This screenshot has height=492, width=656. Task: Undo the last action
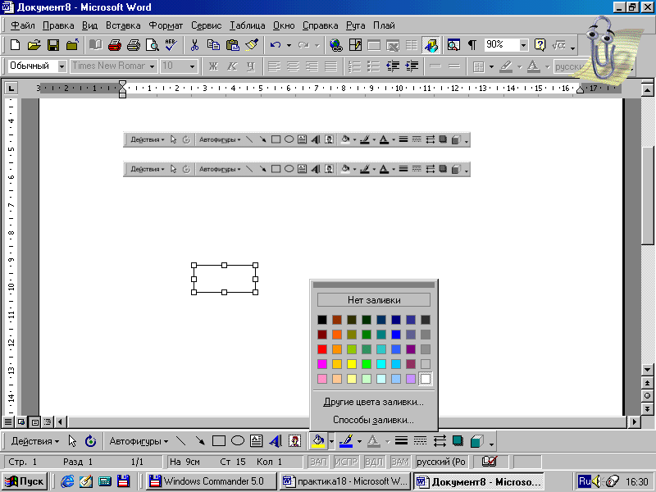[276, 45]
